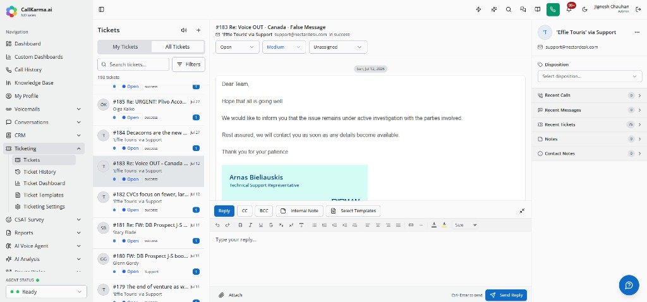647x302 pixels.
Task: Open the Select disposition dropdown
Action: pos(590,76)
